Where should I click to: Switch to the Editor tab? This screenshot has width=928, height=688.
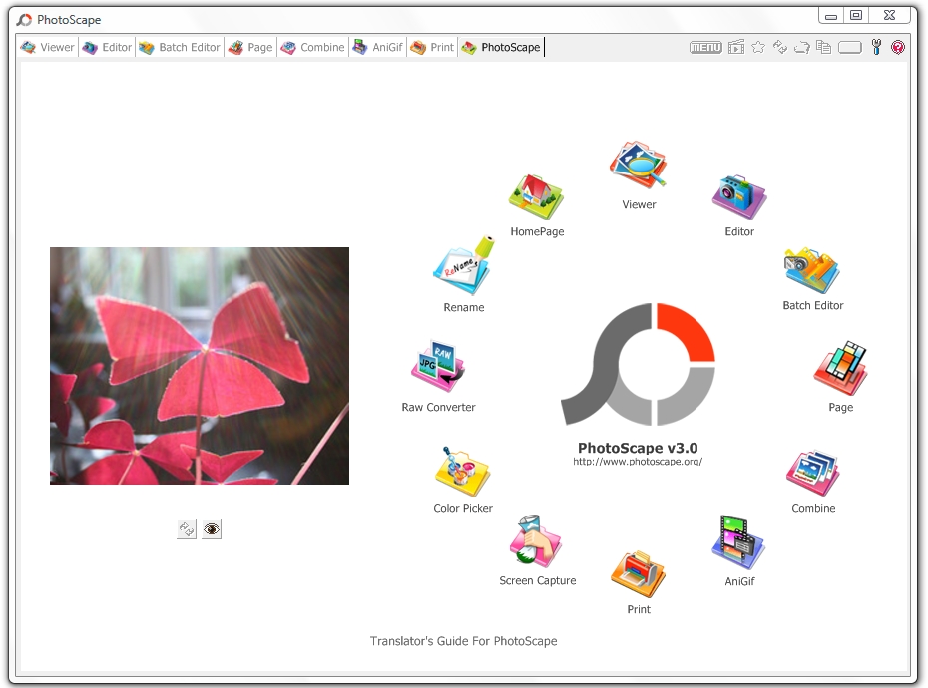click(107, 47)
